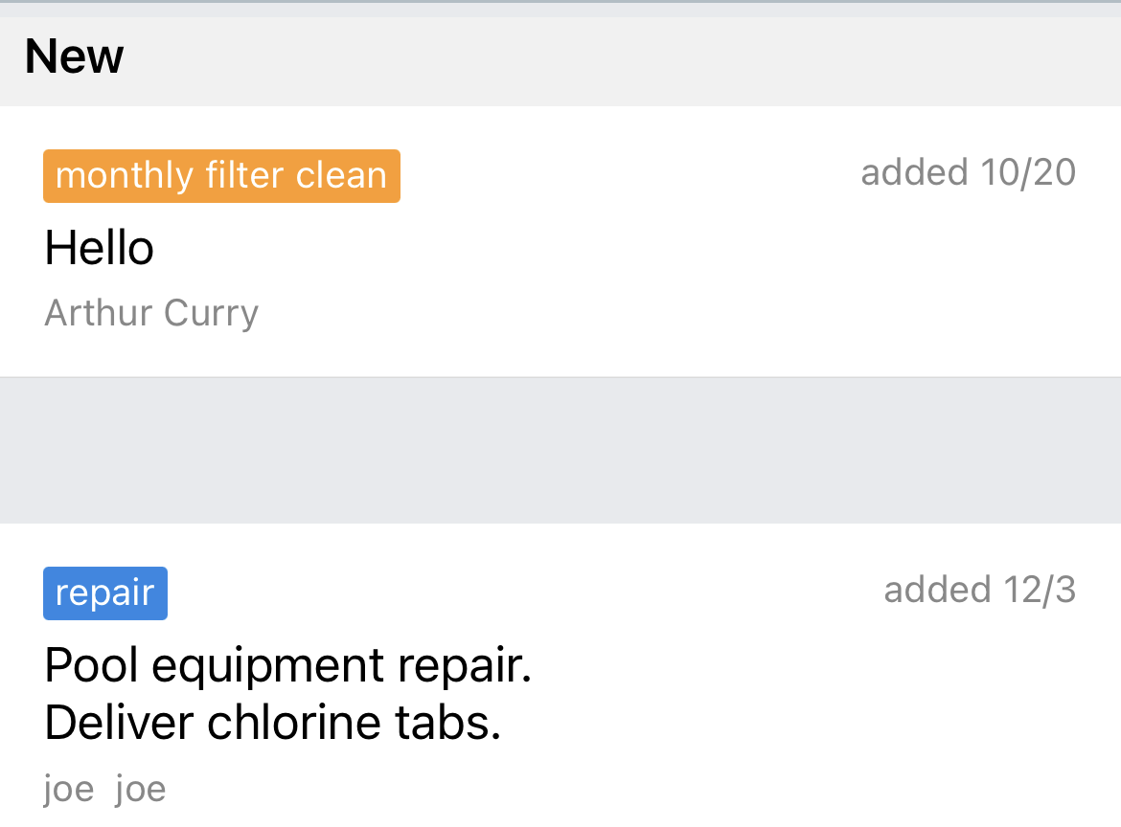Screen dimensions: 1121x827
Task: Click the "added 10/20" date label
Action: [x=968, y=173]
